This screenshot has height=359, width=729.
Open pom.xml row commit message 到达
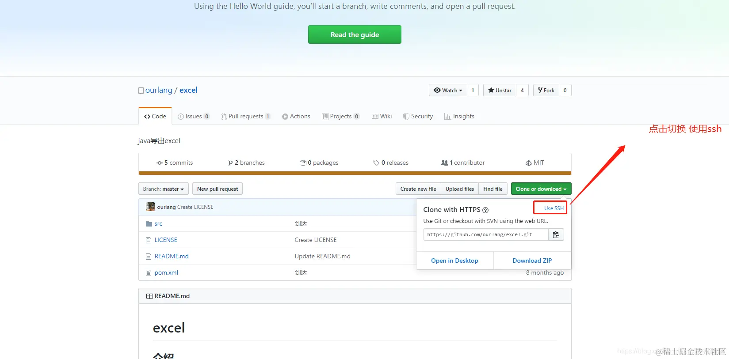pyautogui.click(x=301, y=272)
